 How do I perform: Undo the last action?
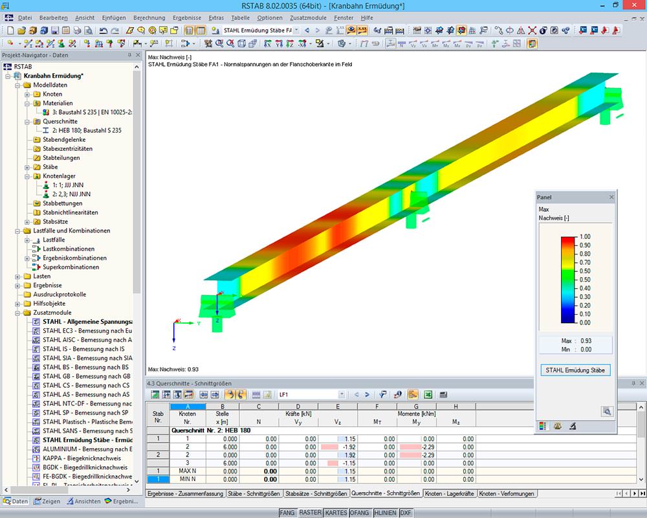[104, 30]
